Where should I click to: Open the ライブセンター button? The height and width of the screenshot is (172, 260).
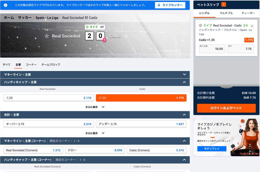pos(170,5)
